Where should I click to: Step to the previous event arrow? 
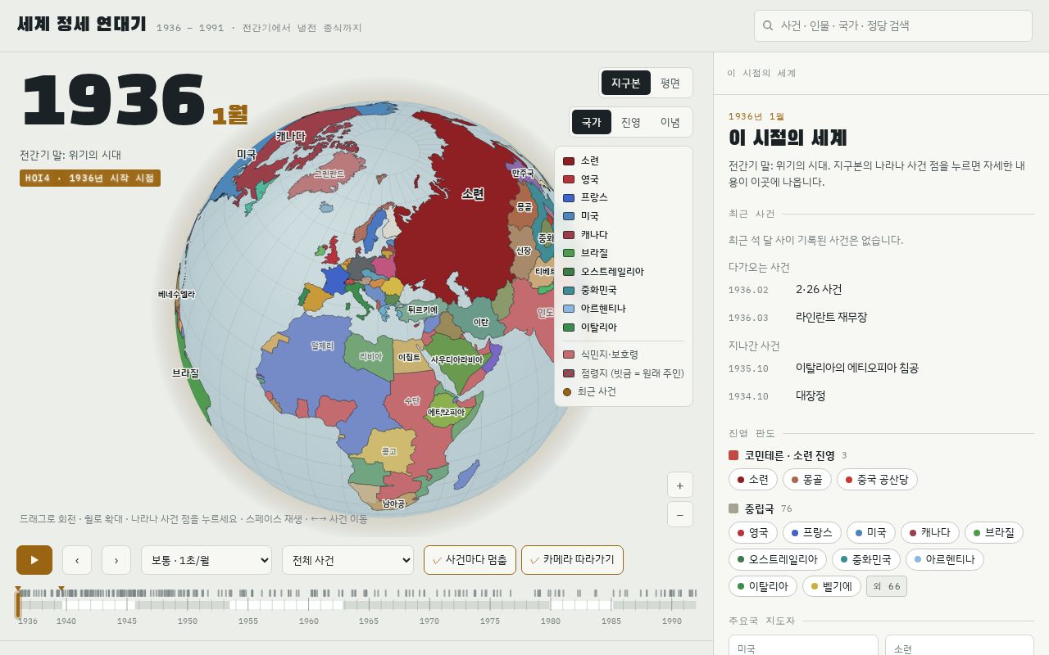[77, 560]
